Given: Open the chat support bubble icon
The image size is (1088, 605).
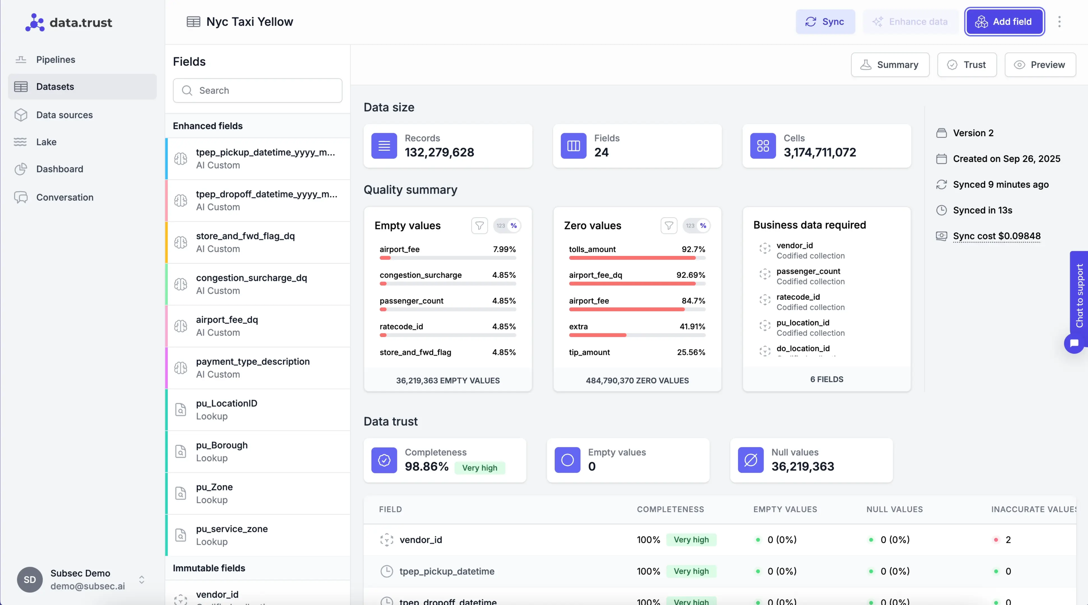Looking at the screenshot, I should (x=1074, y=343).
